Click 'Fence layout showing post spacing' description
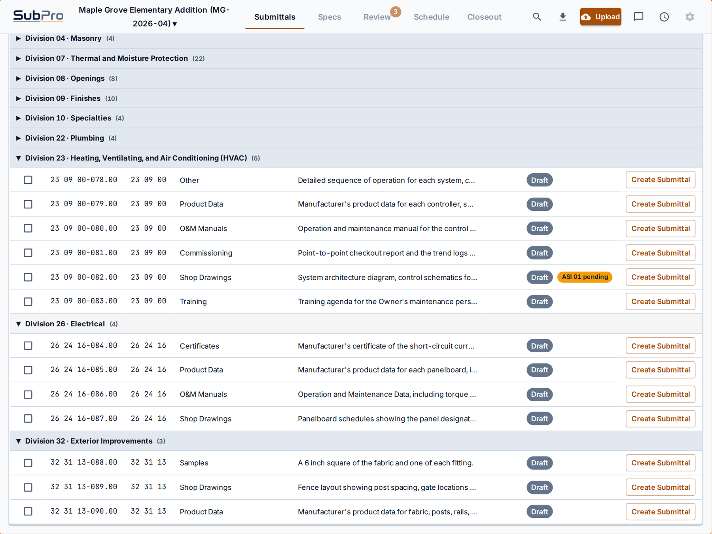712x534 pixels. 387,487
